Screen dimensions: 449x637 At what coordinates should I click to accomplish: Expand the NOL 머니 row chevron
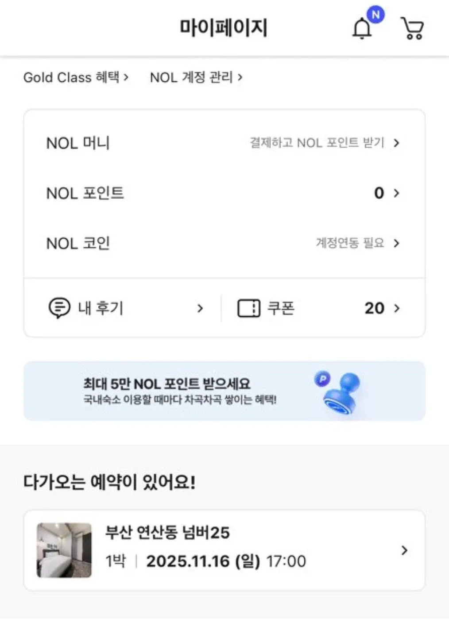click(x=396, y=143)
